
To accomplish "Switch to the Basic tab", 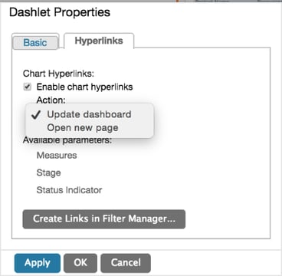I will click(x=35, y=42).
